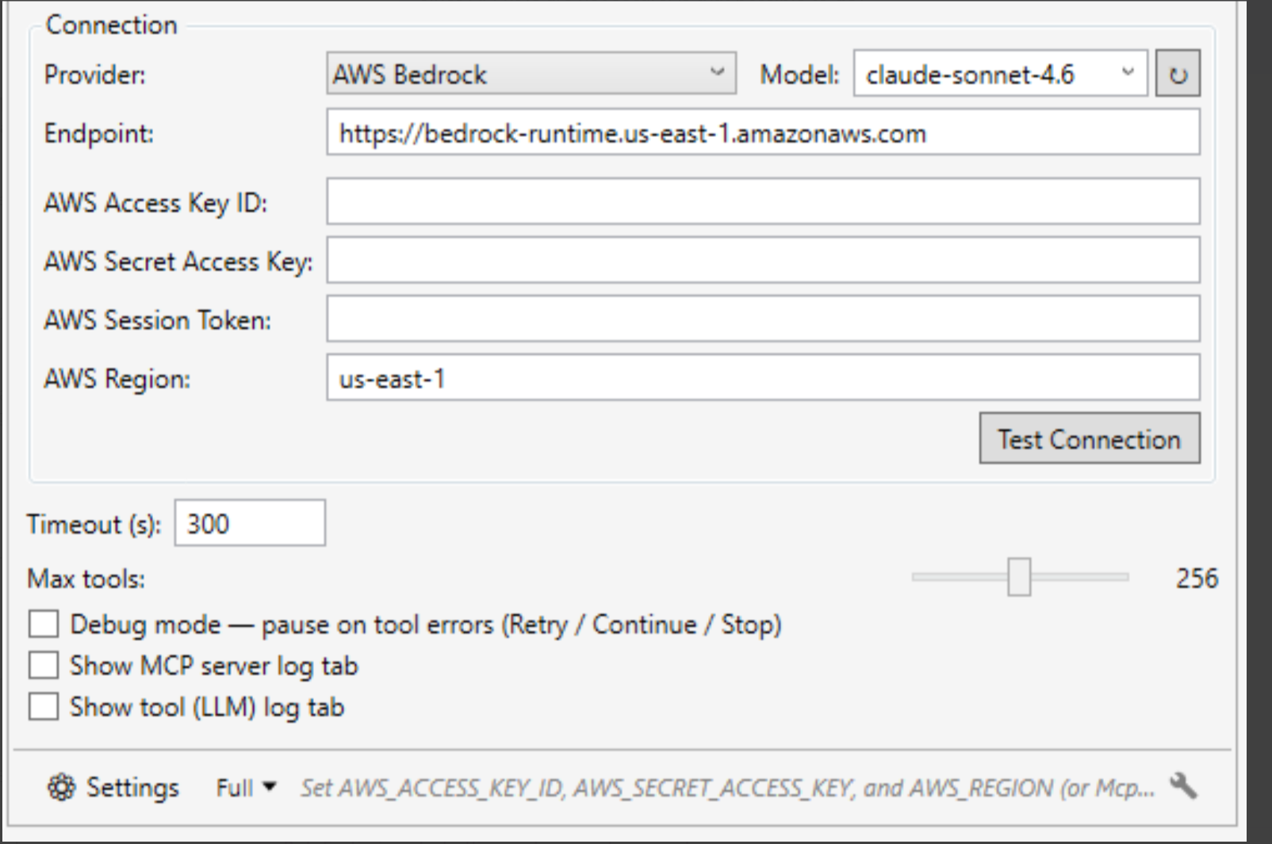Click the AWS Region field showing us-east-1
Screen dimensions: 1272x844
[763, 378]
